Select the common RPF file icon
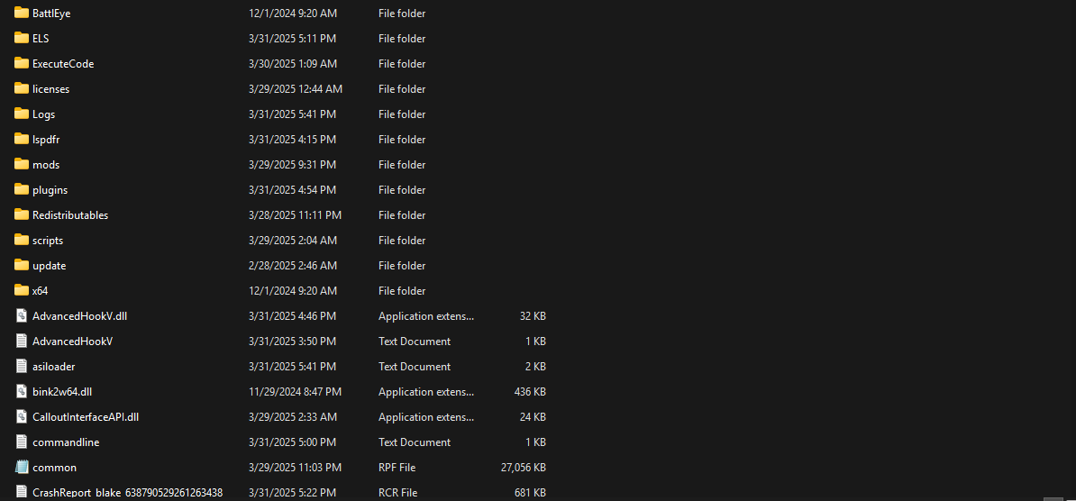 click(23, 467)
